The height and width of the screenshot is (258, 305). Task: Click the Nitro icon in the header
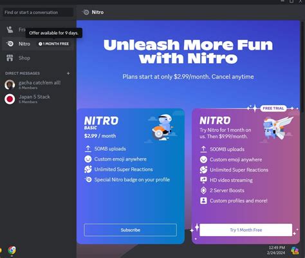[86, 12]
